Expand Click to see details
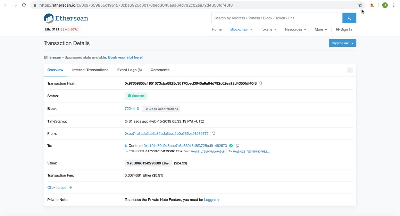Viewport: 400px width, 216px height. pos(60,188)
